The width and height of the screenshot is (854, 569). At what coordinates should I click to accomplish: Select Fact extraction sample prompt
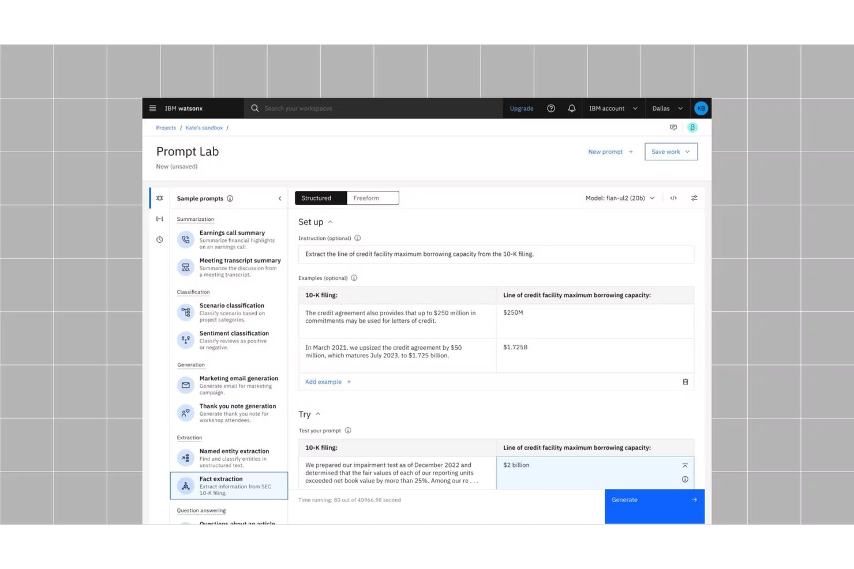tap(229, 485)
